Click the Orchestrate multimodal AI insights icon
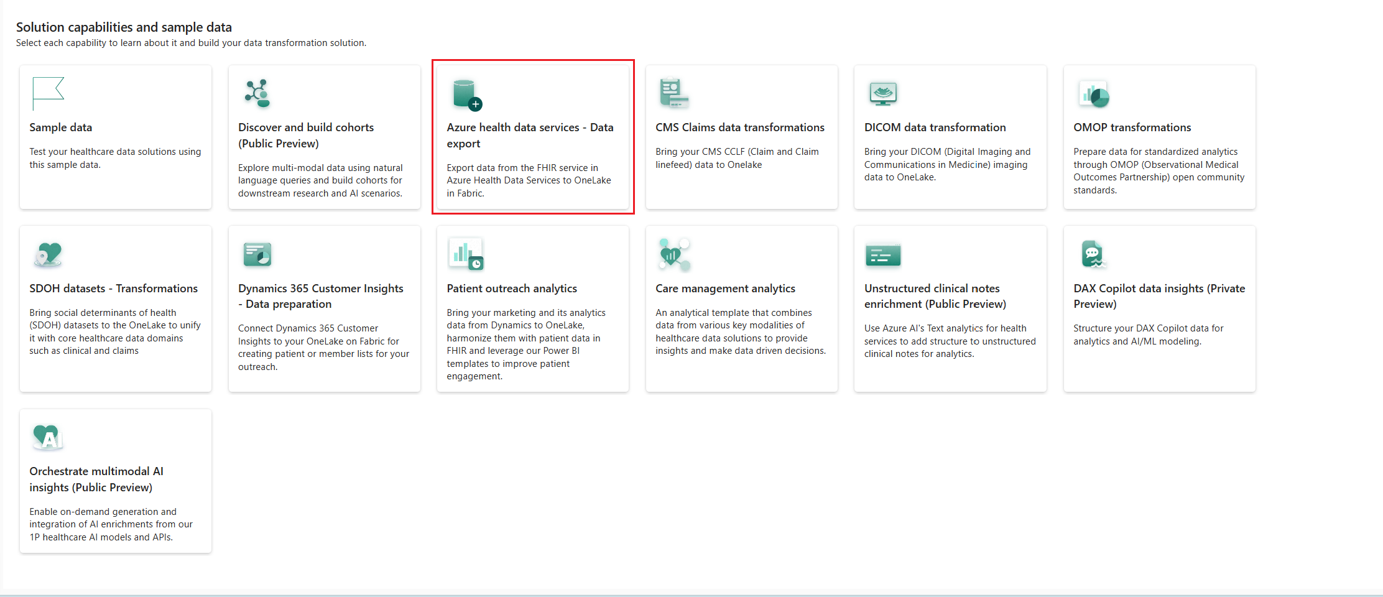 click(48, 437)
